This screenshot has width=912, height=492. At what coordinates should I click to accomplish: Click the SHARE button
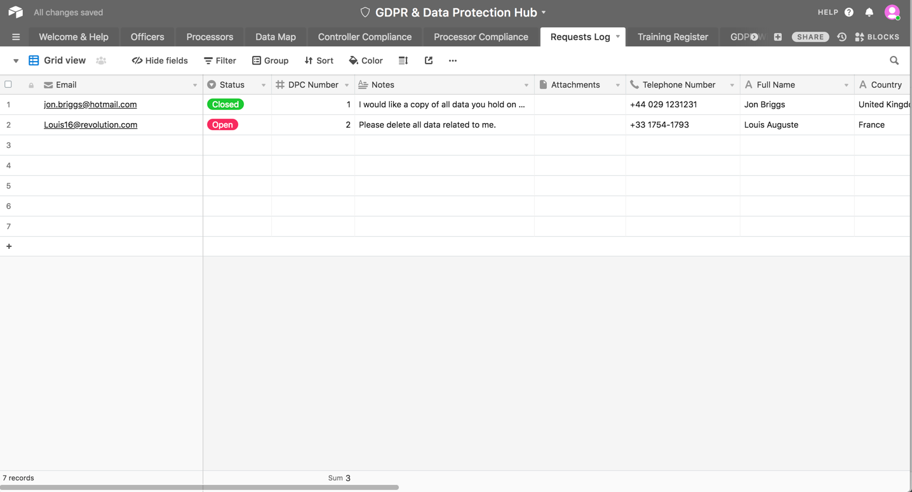click(810, 37)
